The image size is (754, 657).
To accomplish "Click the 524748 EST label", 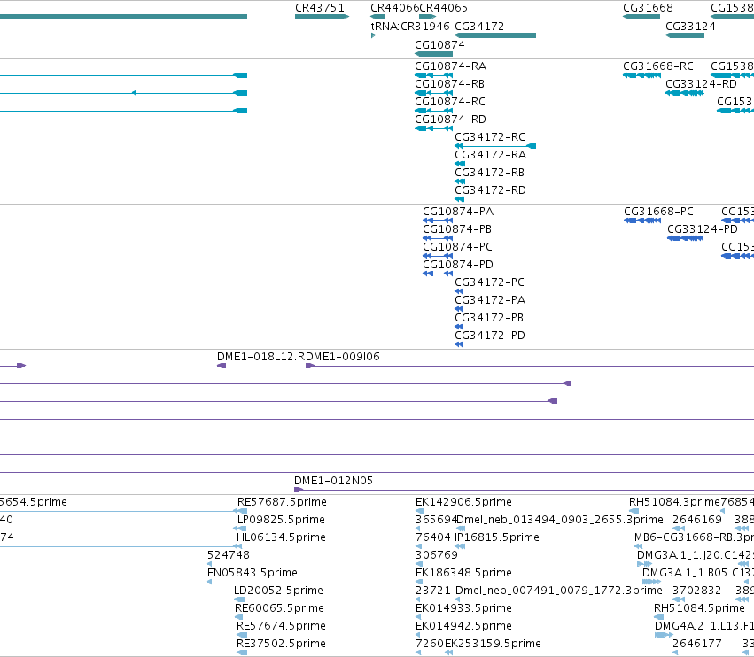I will 229,555.
